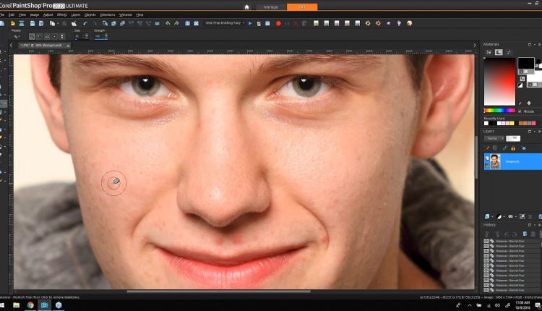Click the Open file folder icon

[x=13, y=24]
